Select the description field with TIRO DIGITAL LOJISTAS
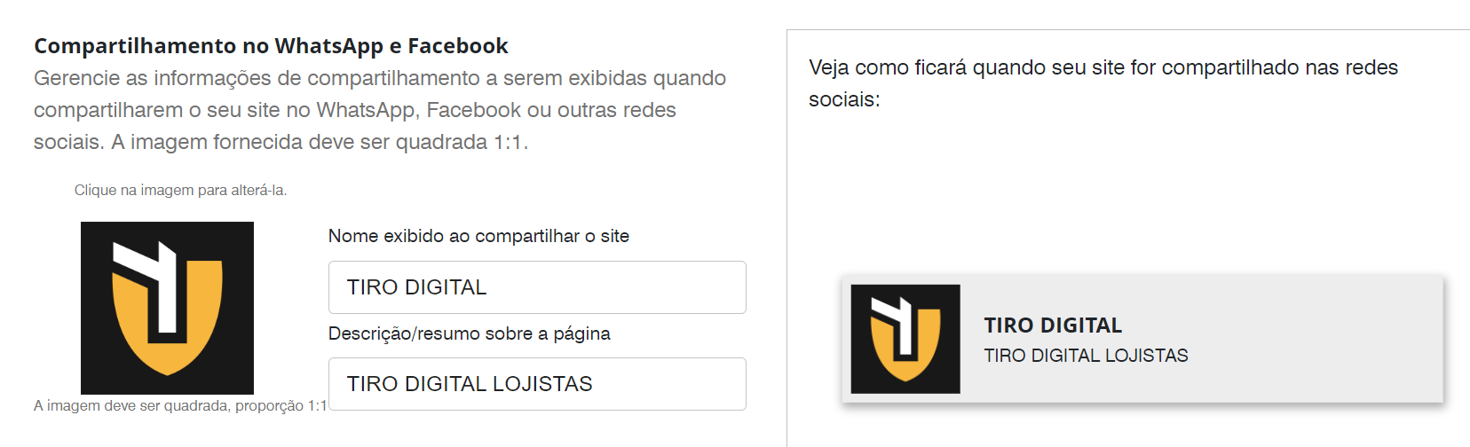The height and width of the screenshot is (447, 1470). (x=537, y=384)
